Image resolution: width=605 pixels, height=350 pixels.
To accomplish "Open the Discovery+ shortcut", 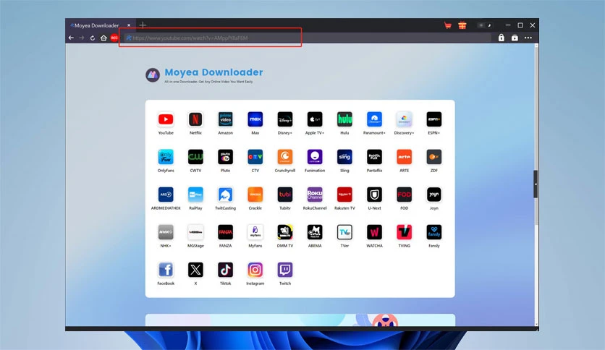I will click(404, 119).
